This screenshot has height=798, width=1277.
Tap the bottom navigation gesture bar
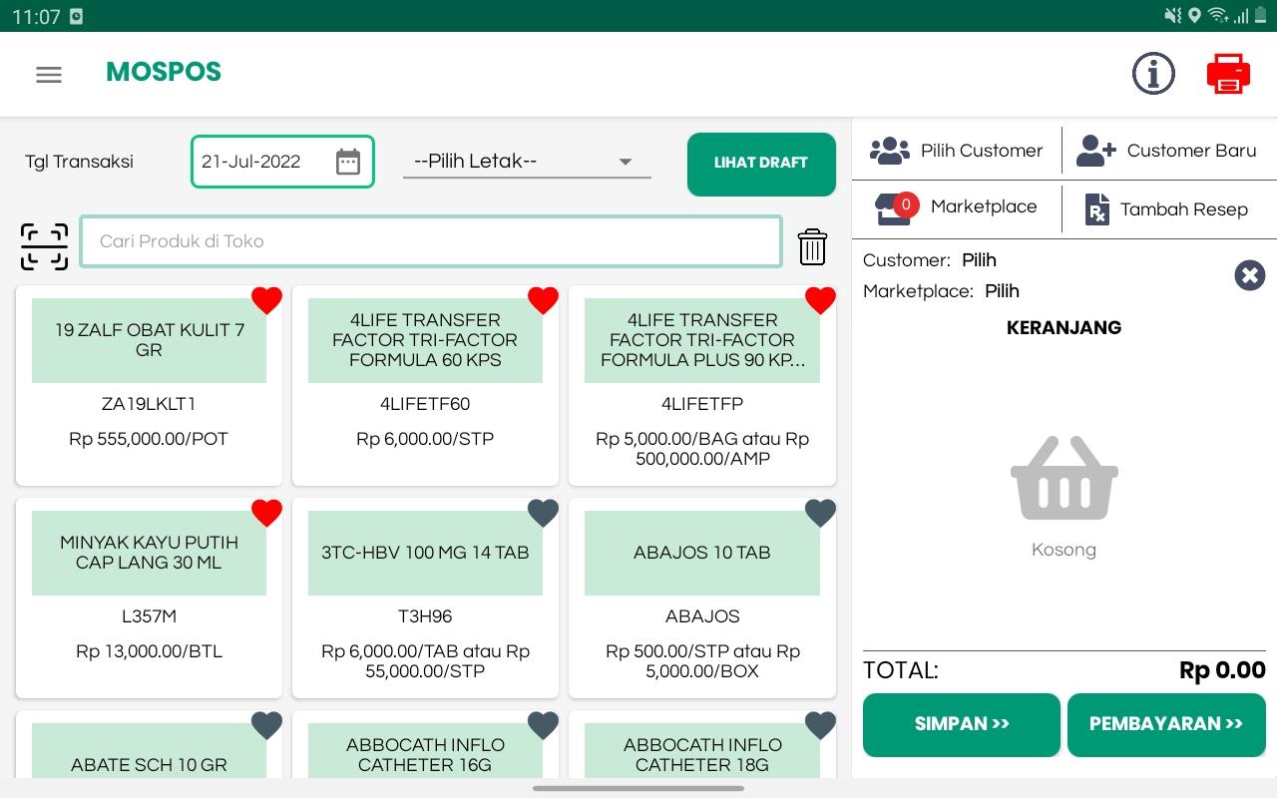click(638, 788)
